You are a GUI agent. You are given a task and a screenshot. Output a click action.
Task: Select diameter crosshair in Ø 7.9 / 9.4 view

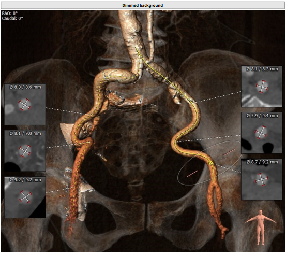[261, 132]
